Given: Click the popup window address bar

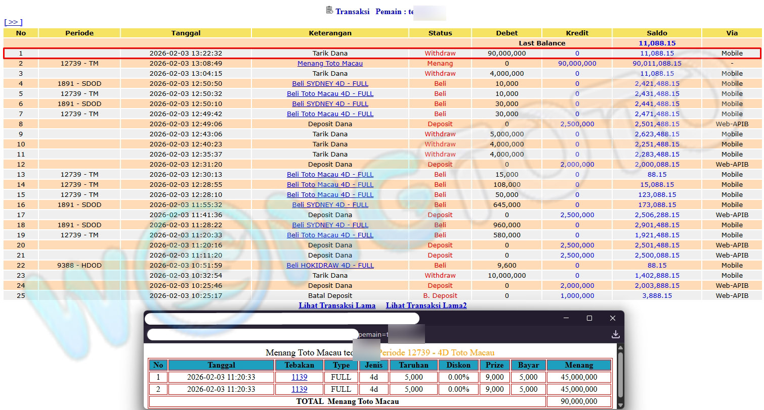Looking at the screenshot, I should (x=253, y=334).
